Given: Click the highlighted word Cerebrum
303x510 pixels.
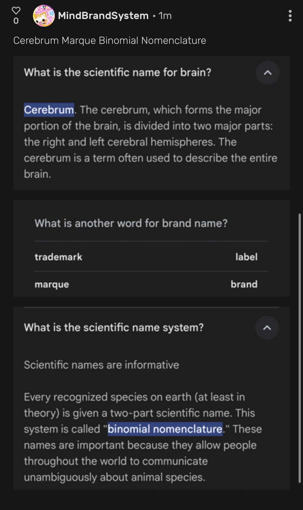Looking at the screenshot, I should point(49,109).
